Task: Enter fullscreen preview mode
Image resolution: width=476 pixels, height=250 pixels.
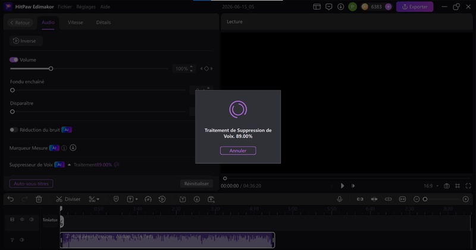Action: coord(468,186)
